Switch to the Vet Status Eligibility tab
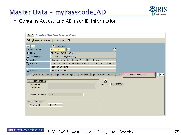Image resolution: width=181 pixels, height=135 pixels. tap(103, 75)
